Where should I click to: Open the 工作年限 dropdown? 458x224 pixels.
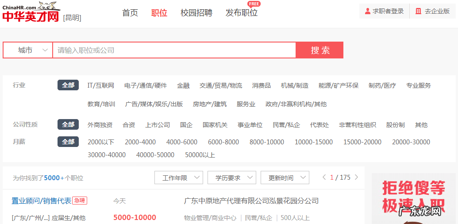tap(178, 178)
